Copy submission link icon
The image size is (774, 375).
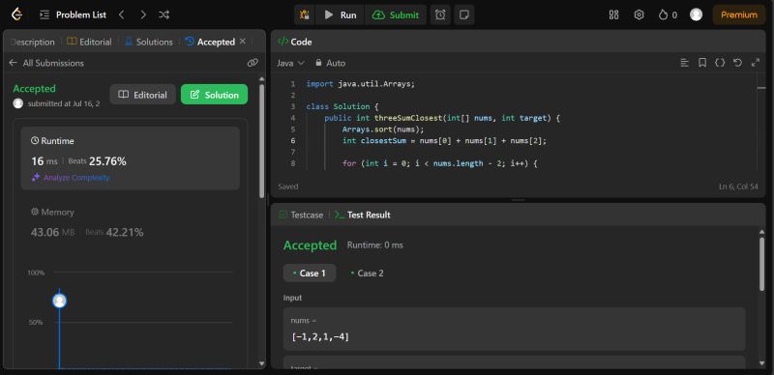coord(253,63)
